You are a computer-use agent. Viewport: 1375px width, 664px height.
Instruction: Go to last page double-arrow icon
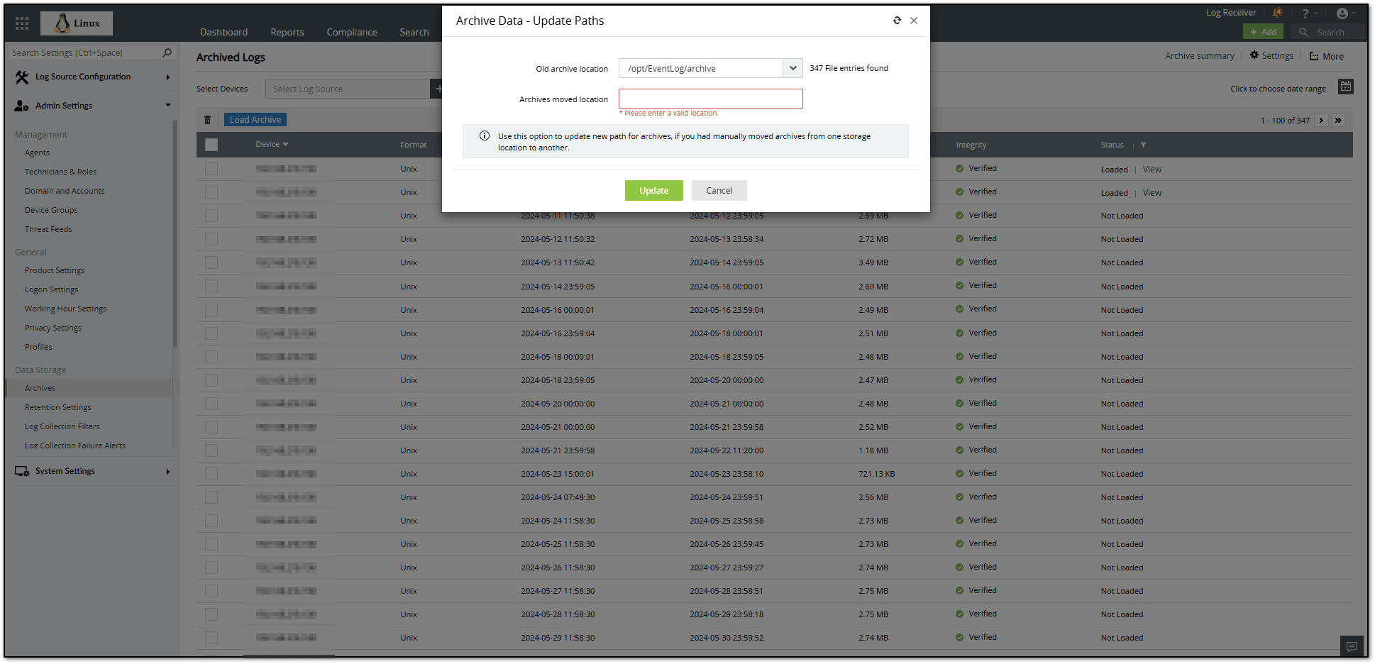click(1338, 121)
